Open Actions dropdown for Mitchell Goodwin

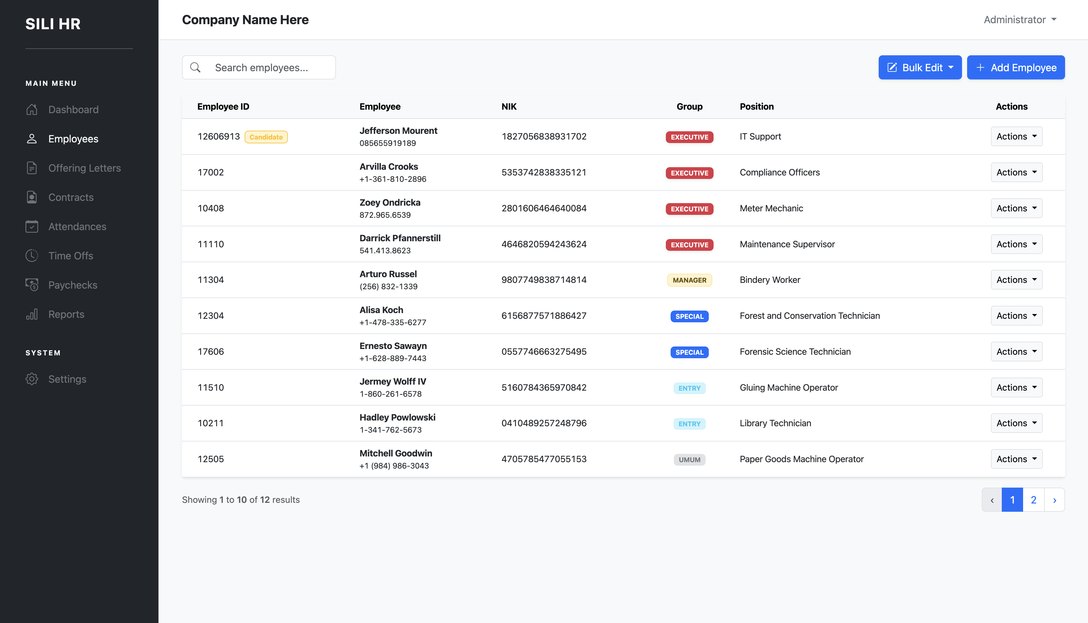[1016, 459]
